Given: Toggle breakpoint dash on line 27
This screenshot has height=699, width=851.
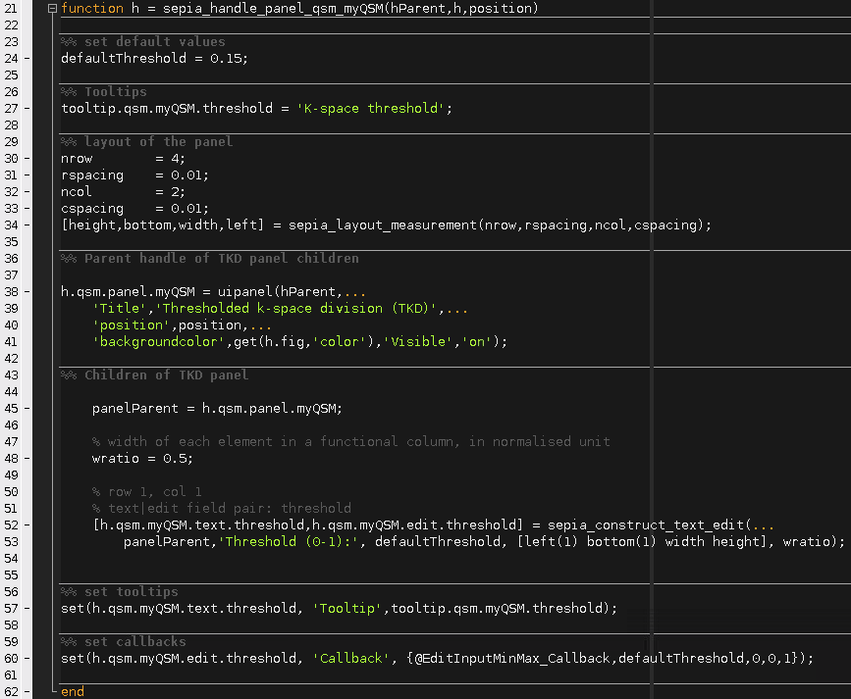Looking at the screenshot, I should [27, 109].
